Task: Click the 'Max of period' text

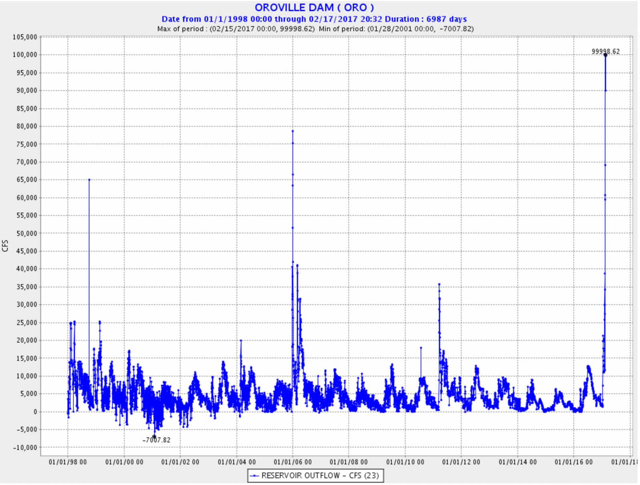Action: point(236,29)
